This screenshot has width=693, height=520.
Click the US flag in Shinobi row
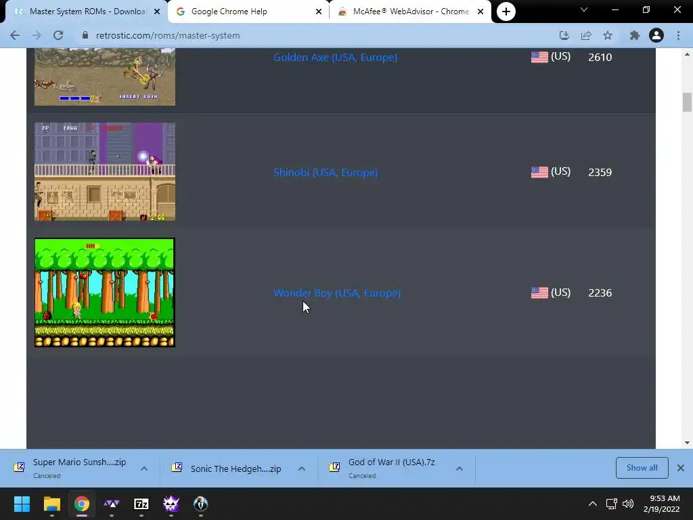539,172
